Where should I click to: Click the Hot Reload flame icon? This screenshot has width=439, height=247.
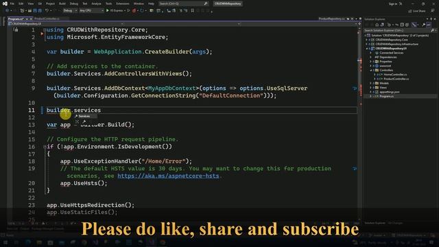pyautogui.click(x=134, y=11)
